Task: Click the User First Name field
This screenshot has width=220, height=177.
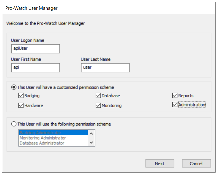Action: pos(35,68)
